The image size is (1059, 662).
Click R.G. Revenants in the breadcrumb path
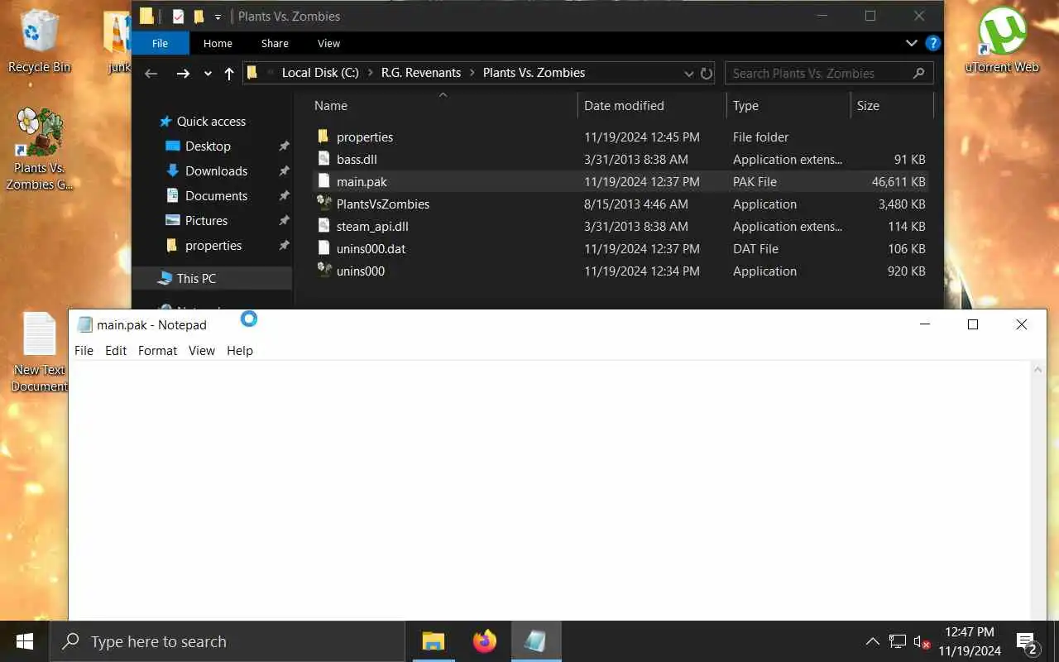point(421,73)
